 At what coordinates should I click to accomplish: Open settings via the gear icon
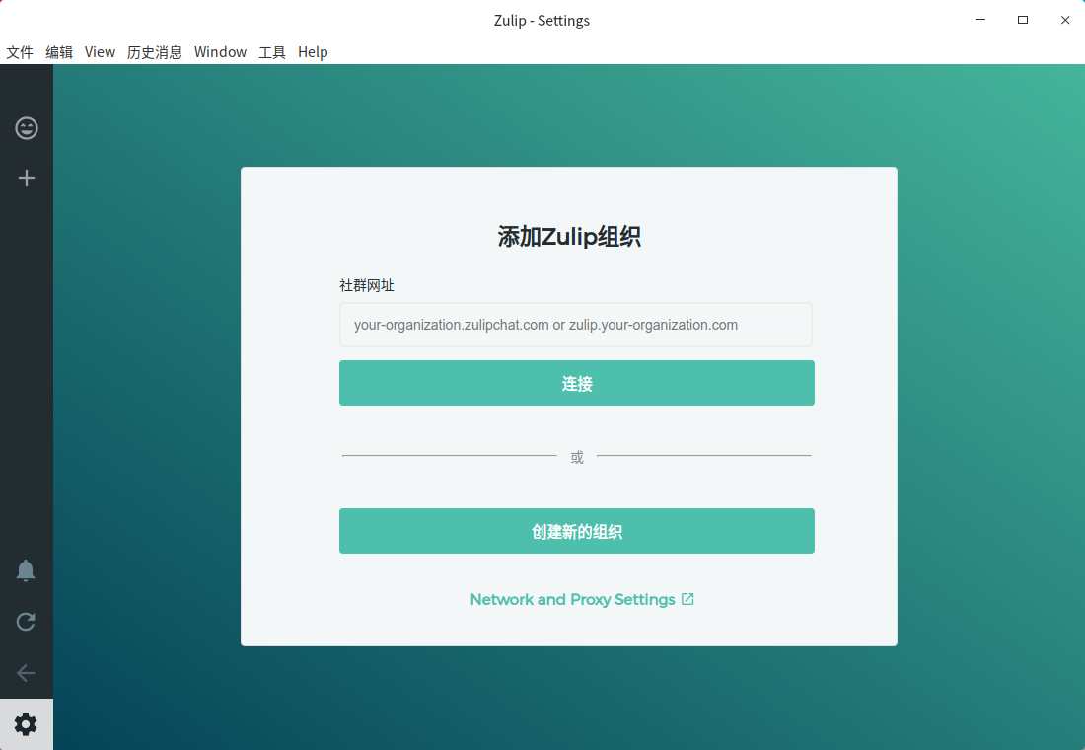tap(26, 724)
